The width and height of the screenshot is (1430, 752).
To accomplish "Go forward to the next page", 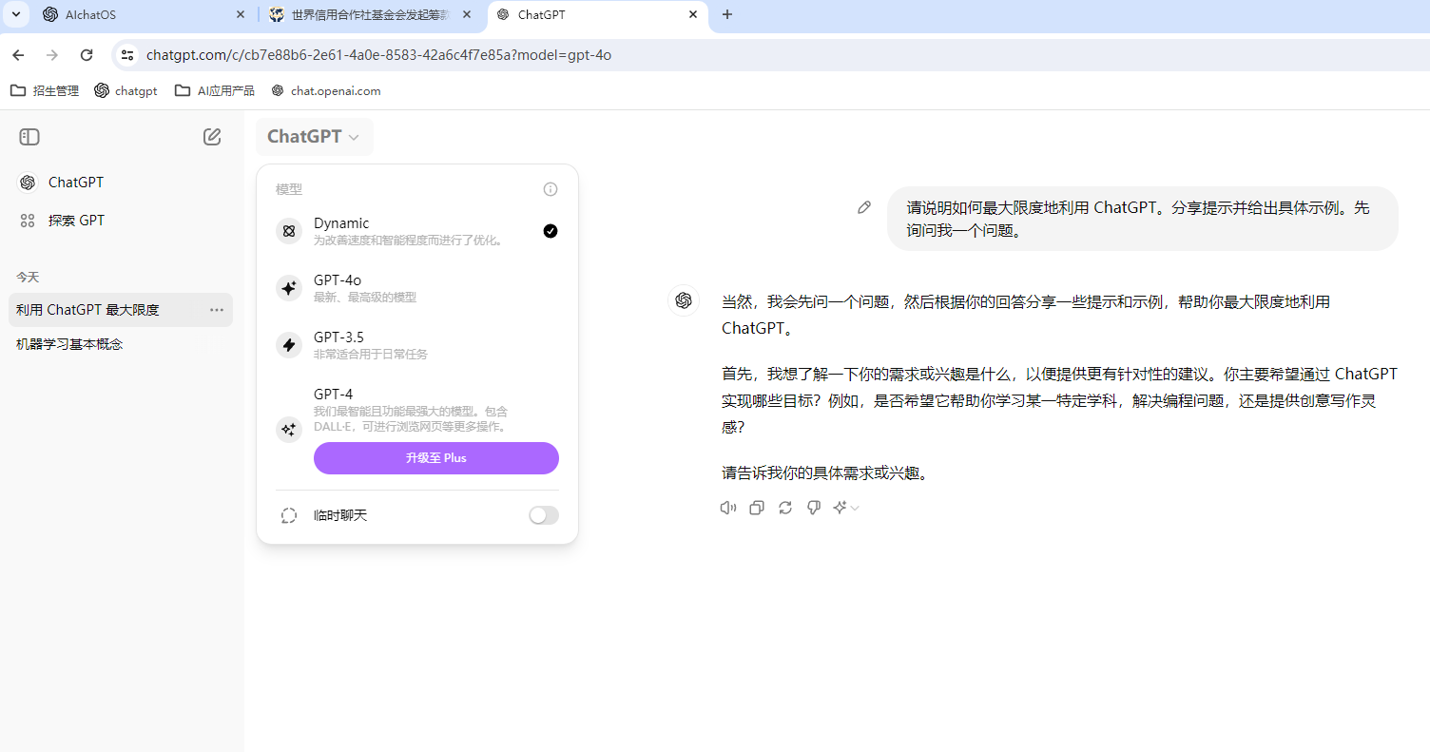I will point(52,55).
